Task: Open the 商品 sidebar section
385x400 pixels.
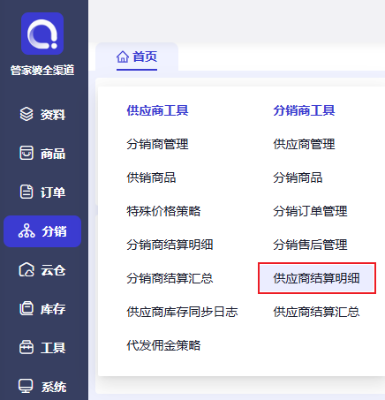Action: point(42,154)
